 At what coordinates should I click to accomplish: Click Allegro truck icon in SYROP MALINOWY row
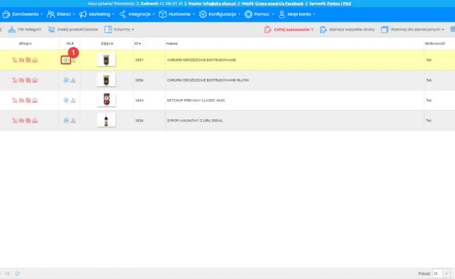(22, 120)
